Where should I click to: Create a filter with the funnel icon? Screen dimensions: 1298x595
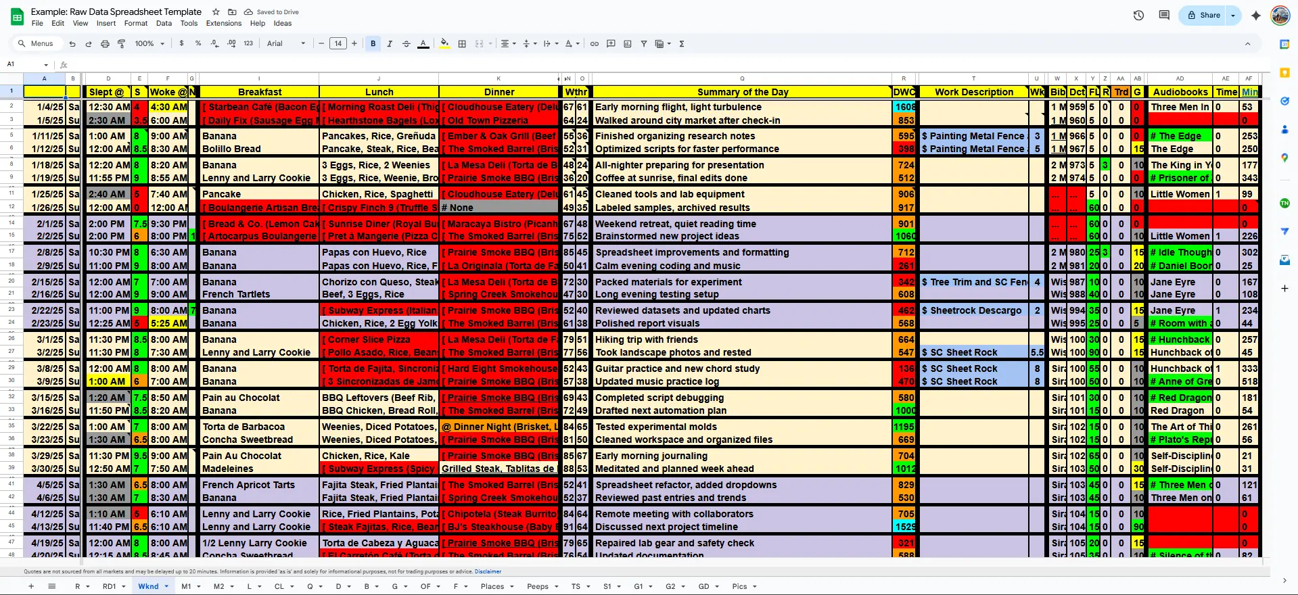pyautogui.click(x=644, y=44)
